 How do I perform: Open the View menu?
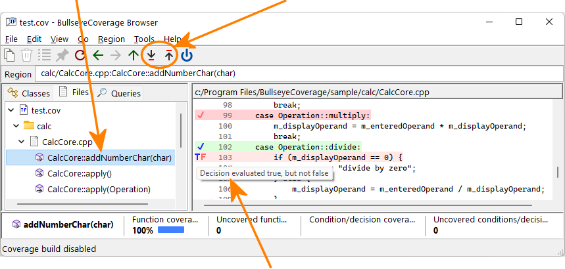[x=59, y=39]
